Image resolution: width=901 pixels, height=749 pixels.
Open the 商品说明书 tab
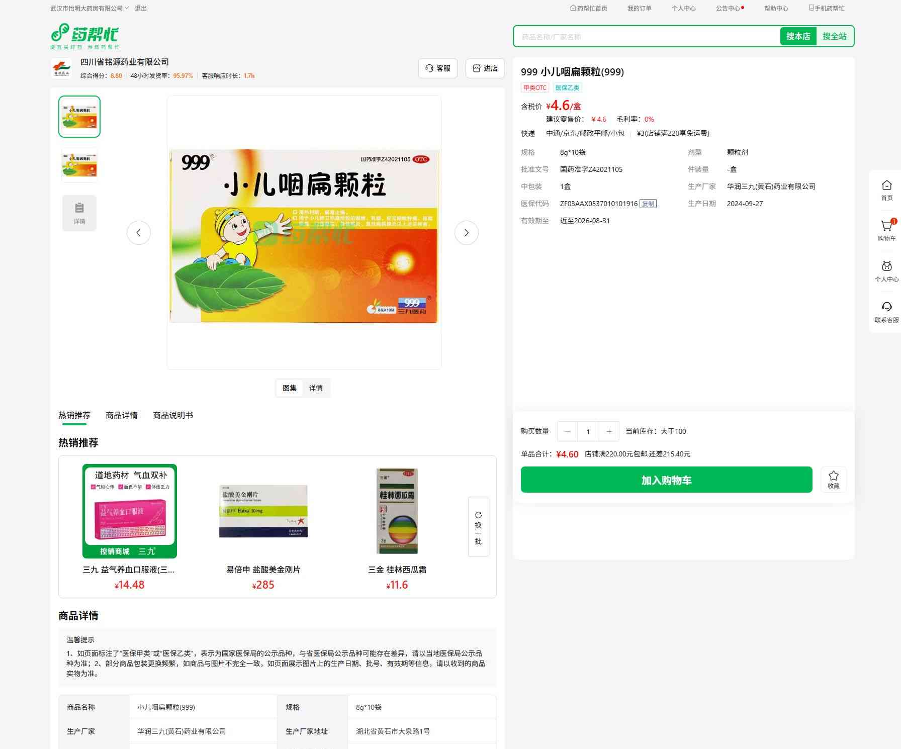tap(172, 415)
